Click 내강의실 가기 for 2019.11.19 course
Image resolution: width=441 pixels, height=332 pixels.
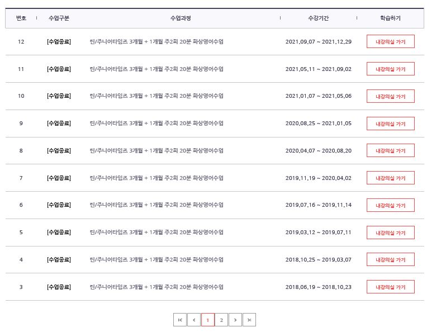tap(390, 178)
